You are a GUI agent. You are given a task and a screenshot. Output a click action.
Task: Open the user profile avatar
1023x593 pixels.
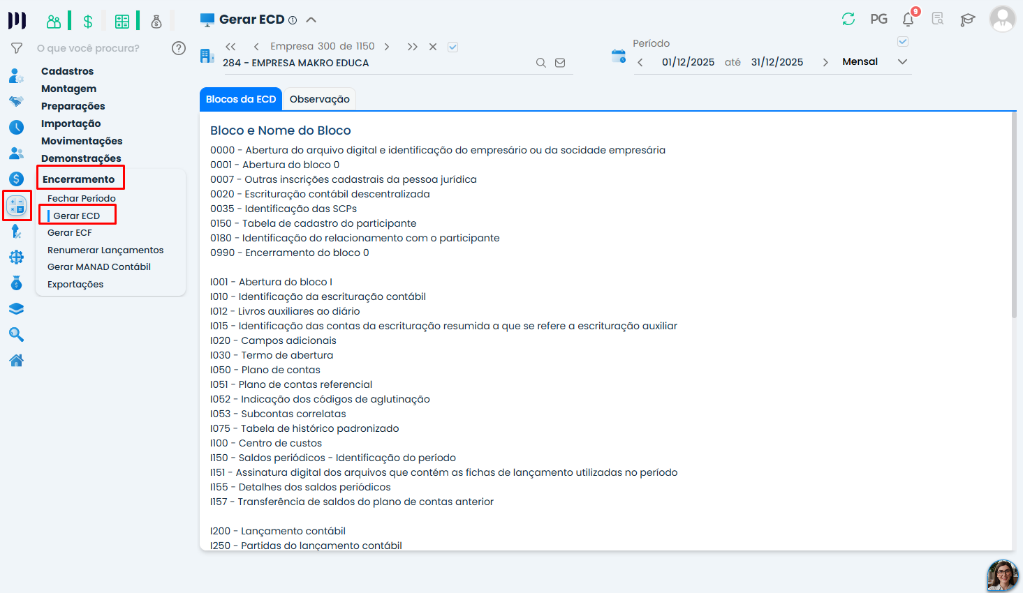click(x=1003, y=19)
